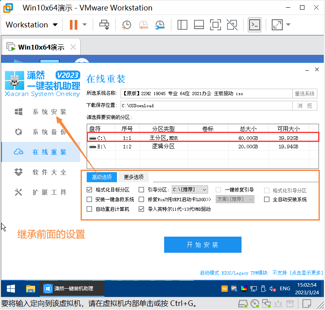Switch to the 更多选项 tab

133,177
